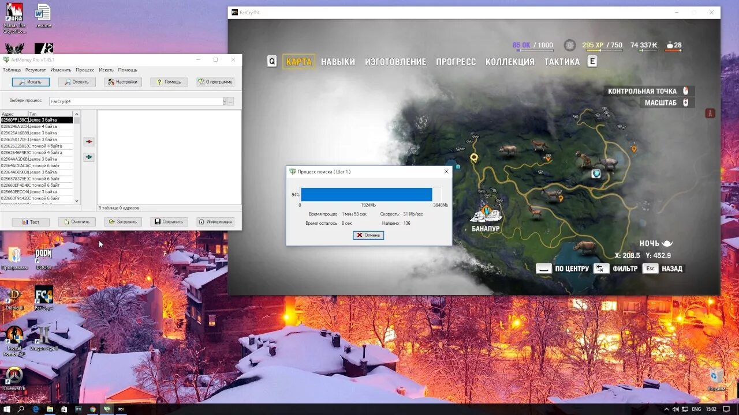Click the НАЗАД back control
739x415 pixels.
point(663,269)
